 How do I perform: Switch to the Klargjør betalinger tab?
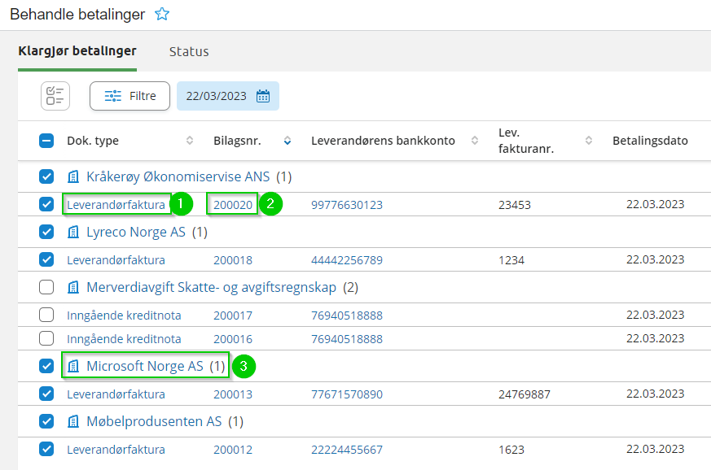click(77, 51)
